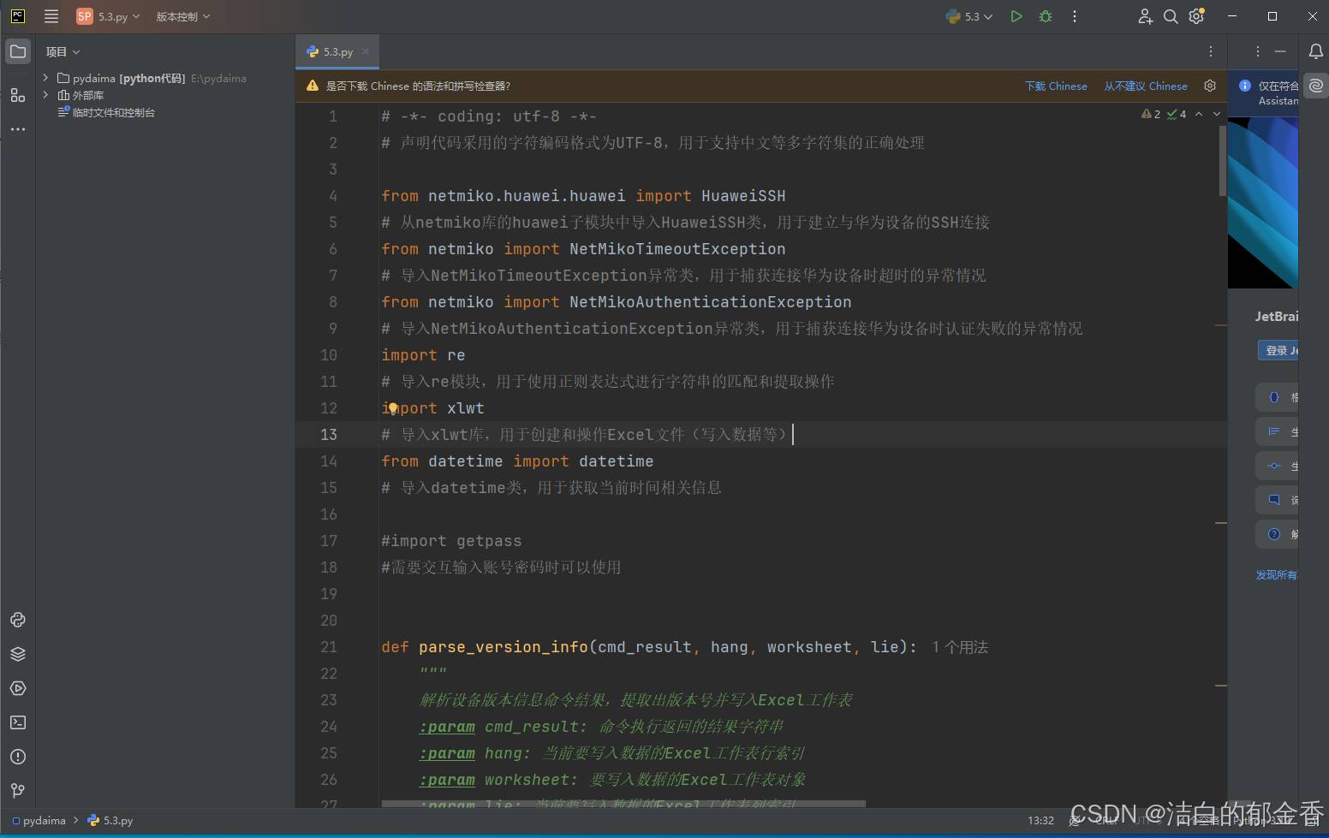Image resolution: width=1329 pixels, height=838 pixels.
Task: Close the 5.3.py editor tab
Action: point(366,51)
